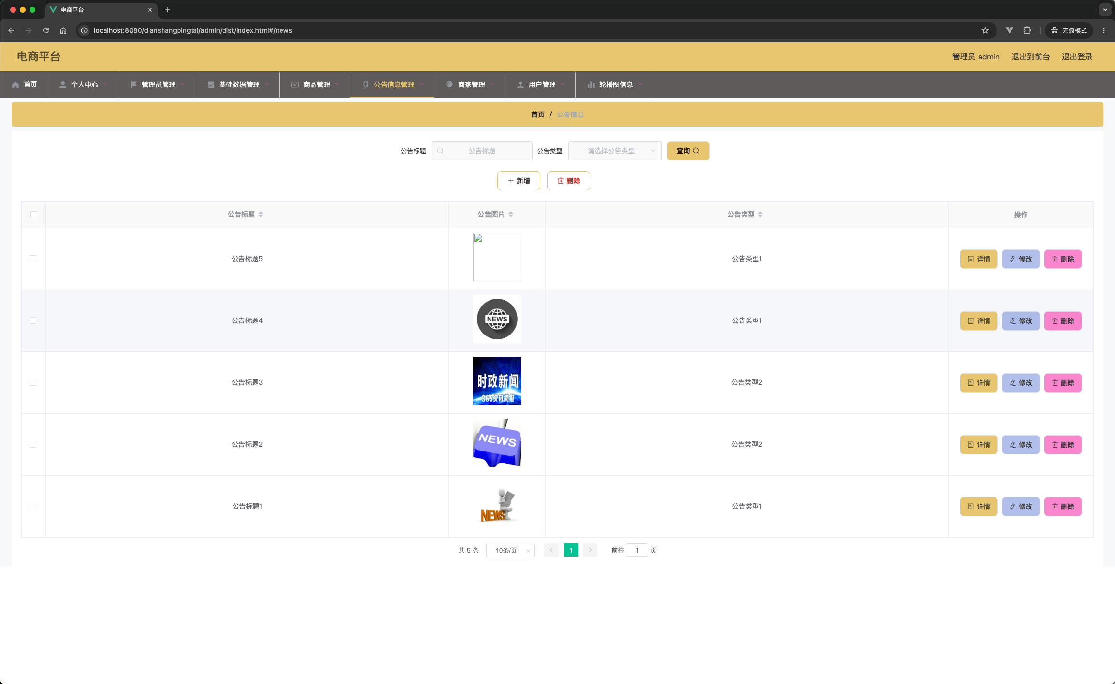
Task: Click the 时政新闻 thumbnail for 公告标题3
Action: coord(497,381)
